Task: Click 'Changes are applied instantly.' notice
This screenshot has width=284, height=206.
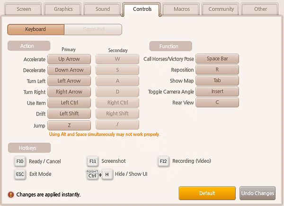Action: pyautogui.click(x=48, y=195)
